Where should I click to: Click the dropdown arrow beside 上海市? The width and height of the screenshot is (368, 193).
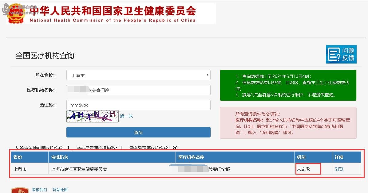(208, 75)
